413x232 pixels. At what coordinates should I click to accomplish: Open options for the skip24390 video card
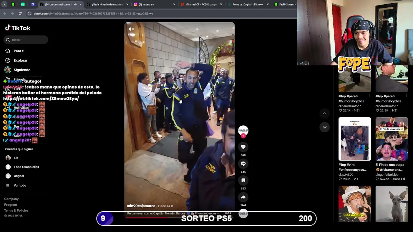click(369, 165)
